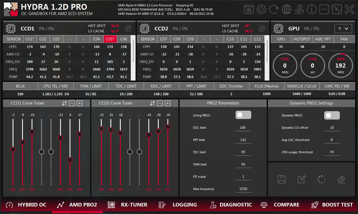Select the AMD PBO2 tab
This screenshot has width=358, height=214.
(77, 205)
